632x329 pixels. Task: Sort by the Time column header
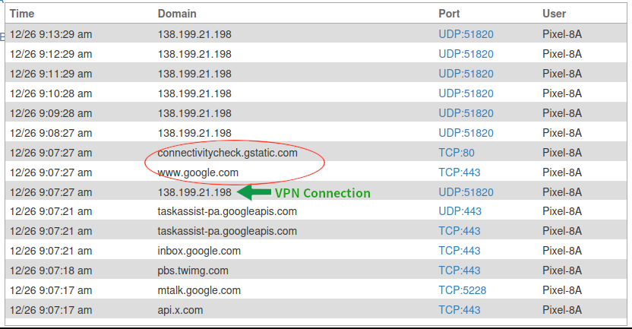[21, 14]
